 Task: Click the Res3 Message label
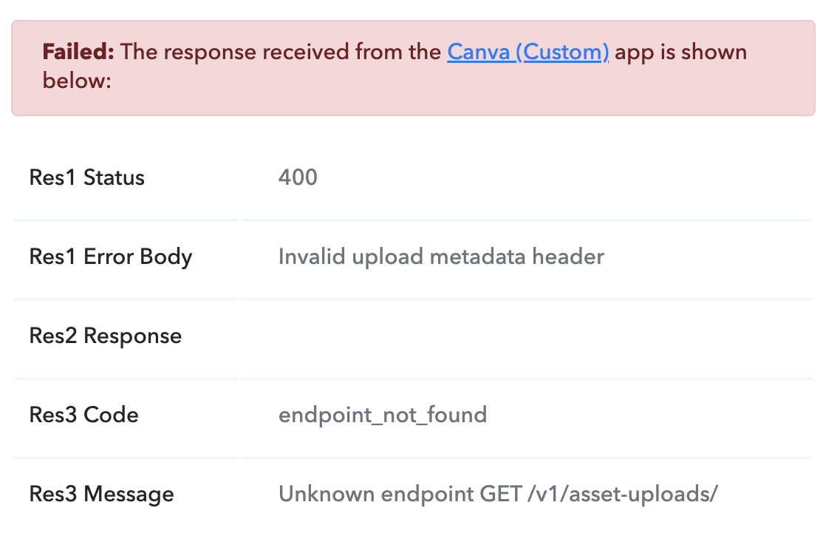[101, 494]
